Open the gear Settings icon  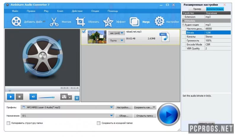[x=159, y=21]
